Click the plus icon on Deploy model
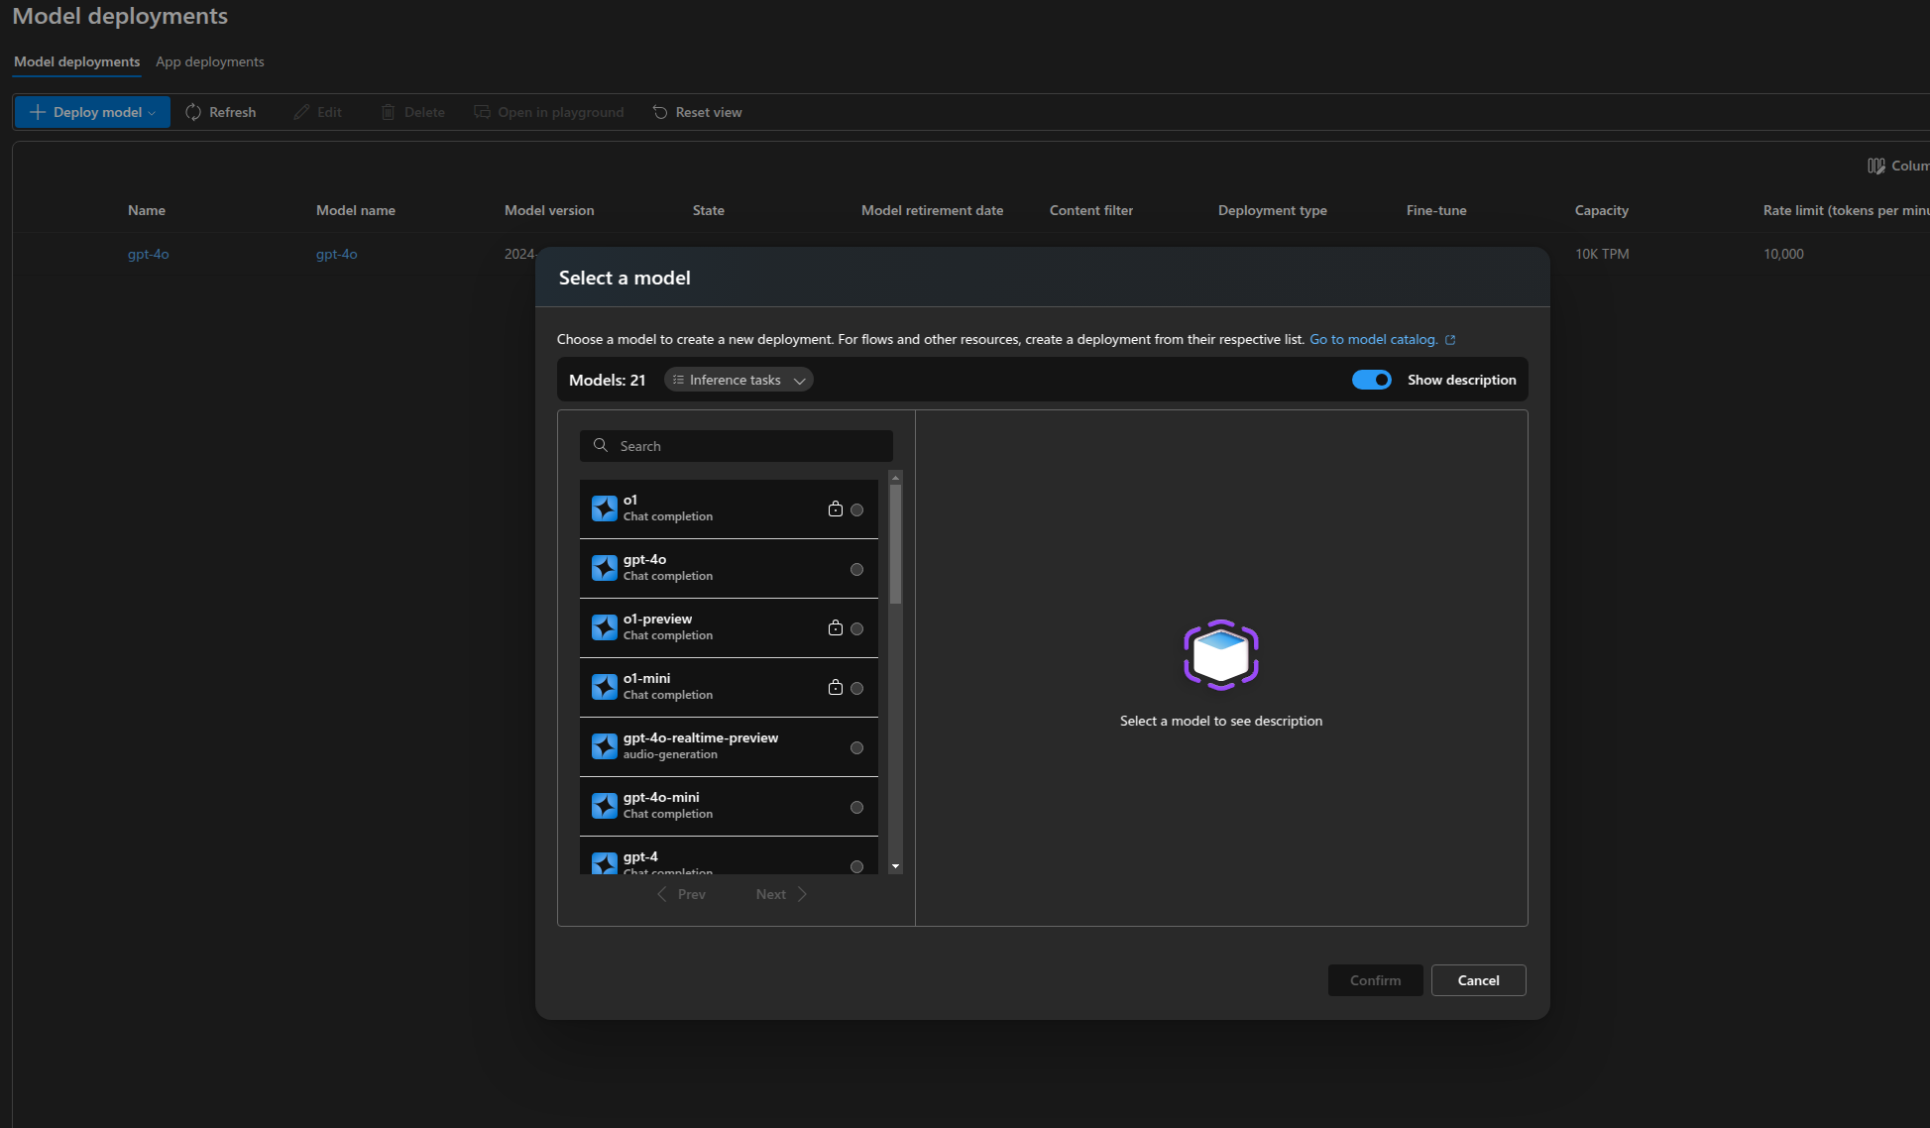 (38, 112)
